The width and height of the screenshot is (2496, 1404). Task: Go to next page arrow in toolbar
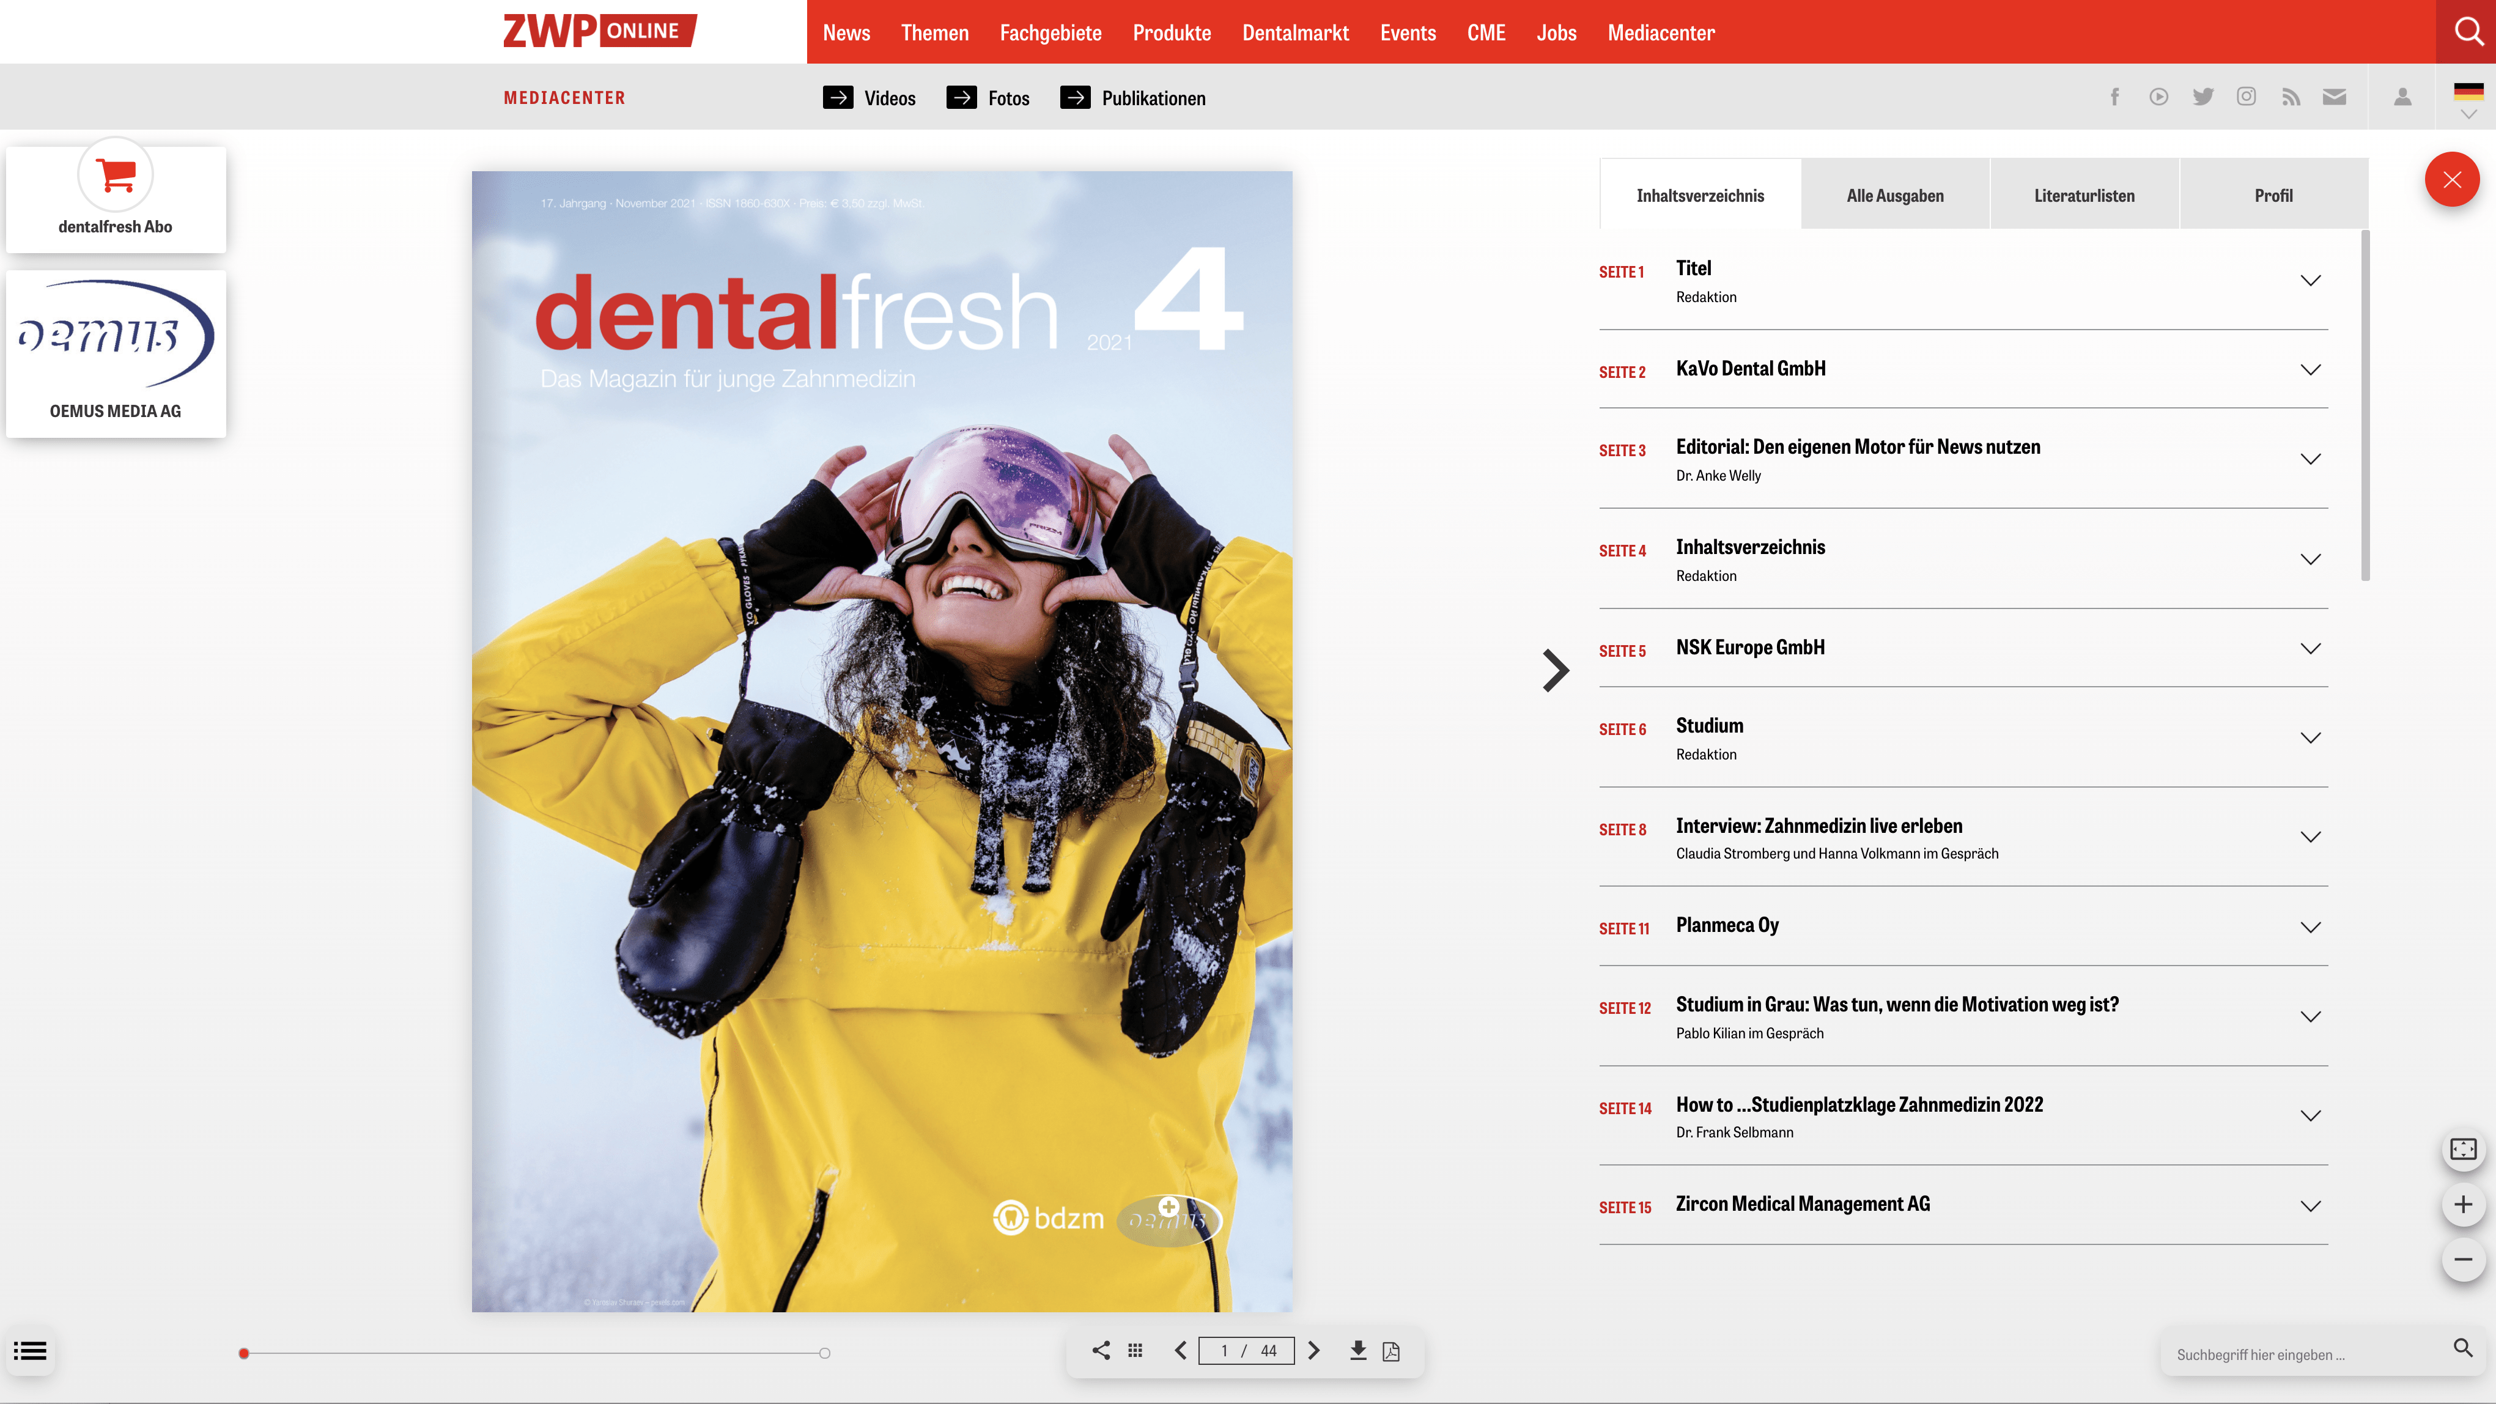pos(1314,1351)
